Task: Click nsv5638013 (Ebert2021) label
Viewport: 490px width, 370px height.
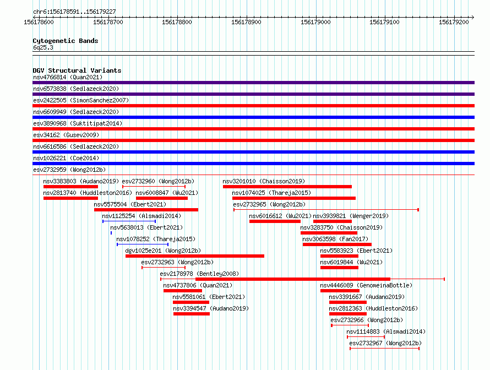Action: pos(146,227)
